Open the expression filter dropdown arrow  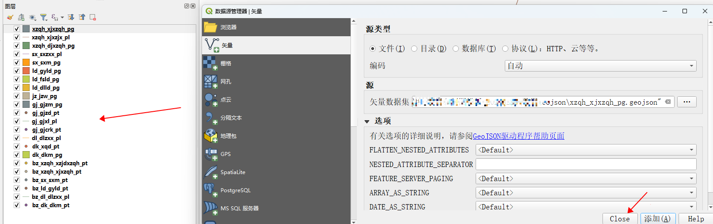pyautogui.click(x=62, y=17)
